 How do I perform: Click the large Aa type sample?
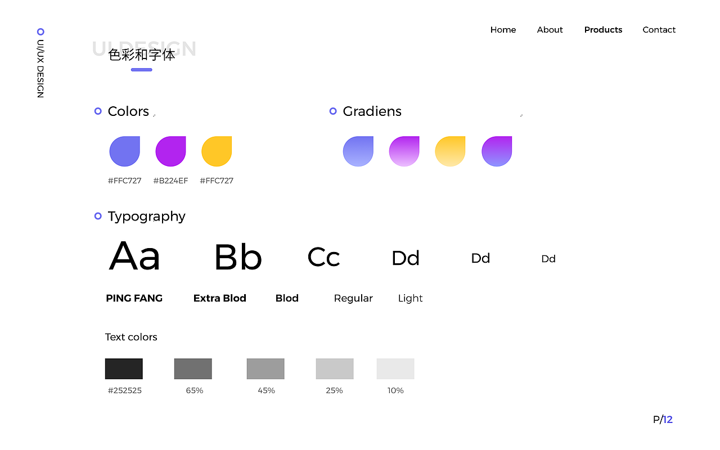coord(134,256)
